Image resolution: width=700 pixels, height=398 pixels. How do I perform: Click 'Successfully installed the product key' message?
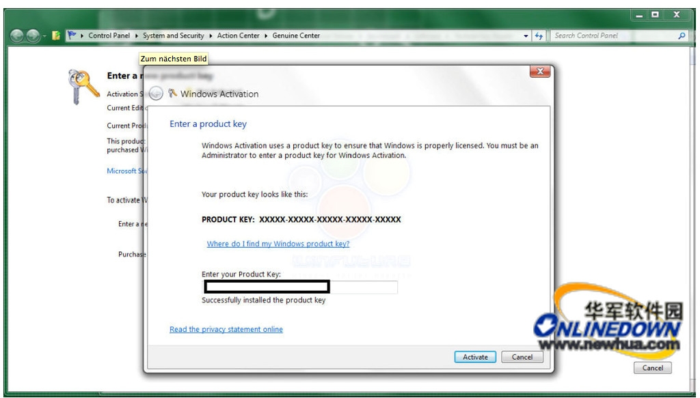click(x=263, y=300)
